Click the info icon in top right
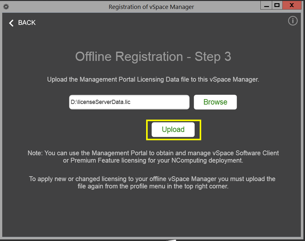Screen dimensions: 305x241 pyautogui.click(x=293, y=21)
